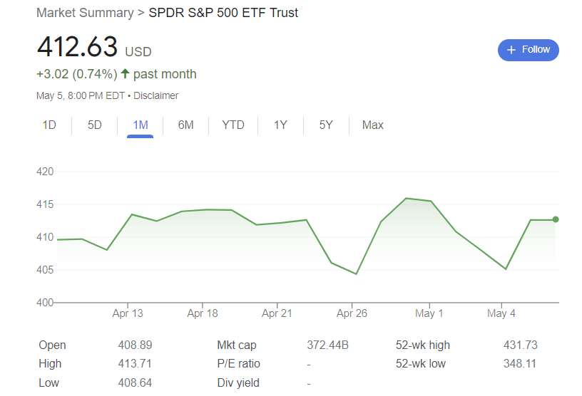Click the Follow button
The width and height of the screenshot is (582, 396).
[x=528, y=50]
